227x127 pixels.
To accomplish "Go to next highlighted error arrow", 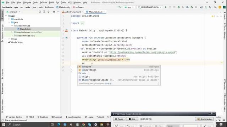I will click(221, 16).
